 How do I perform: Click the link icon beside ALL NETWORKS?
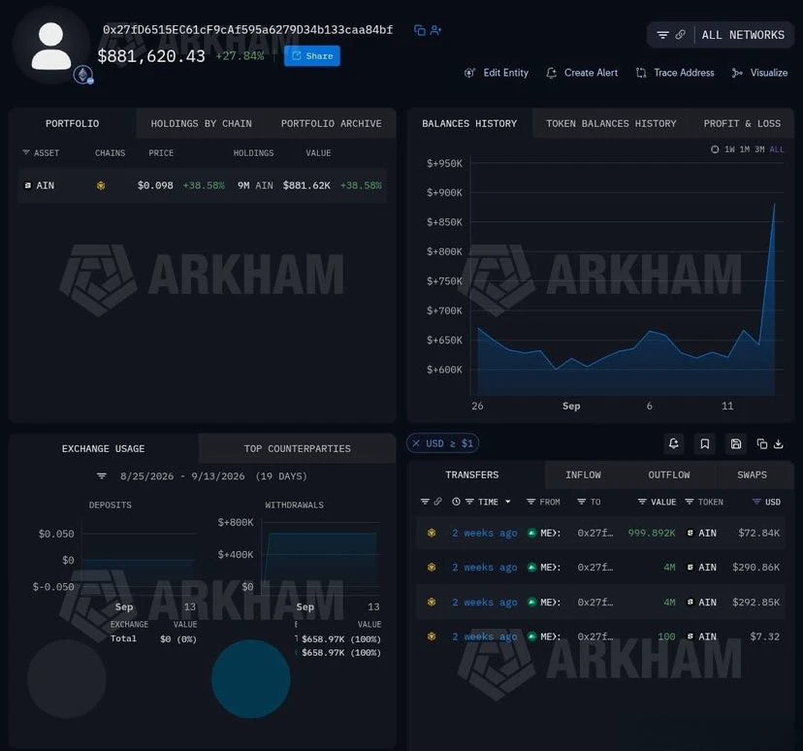click(x=680, y=35)
